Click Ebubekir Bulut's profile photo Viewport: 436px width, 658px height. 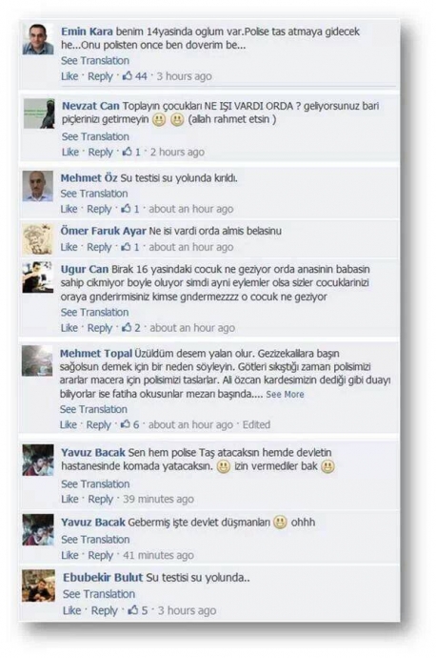(x=38, y=586)
